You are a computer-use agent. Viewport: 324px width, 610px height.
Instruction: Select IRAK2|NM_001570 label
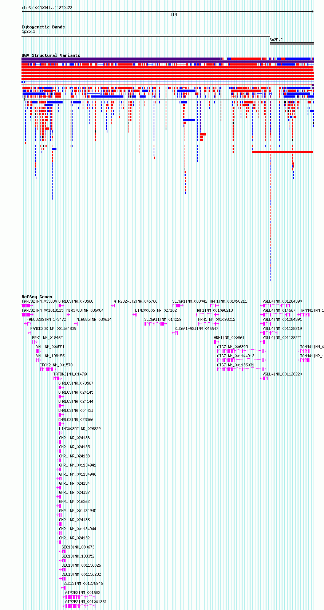pyautogui.click(x=56, y=365)
